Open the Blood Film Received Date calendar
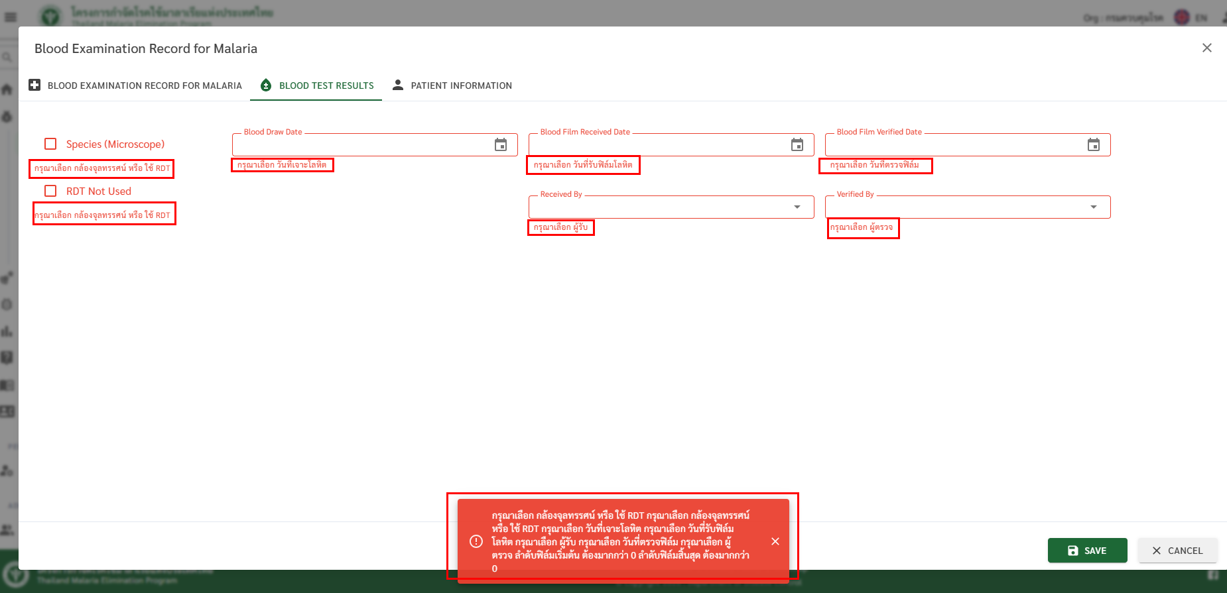Image resolution: width=1227 pixels, height=593 pixels. 797,144
